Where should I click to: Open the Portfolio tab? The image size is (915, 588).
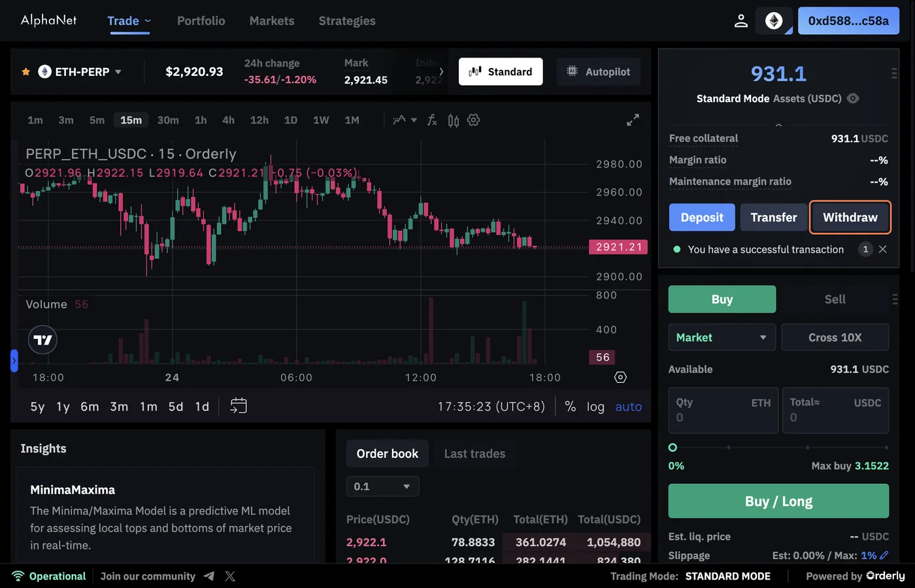pos(201,21)
